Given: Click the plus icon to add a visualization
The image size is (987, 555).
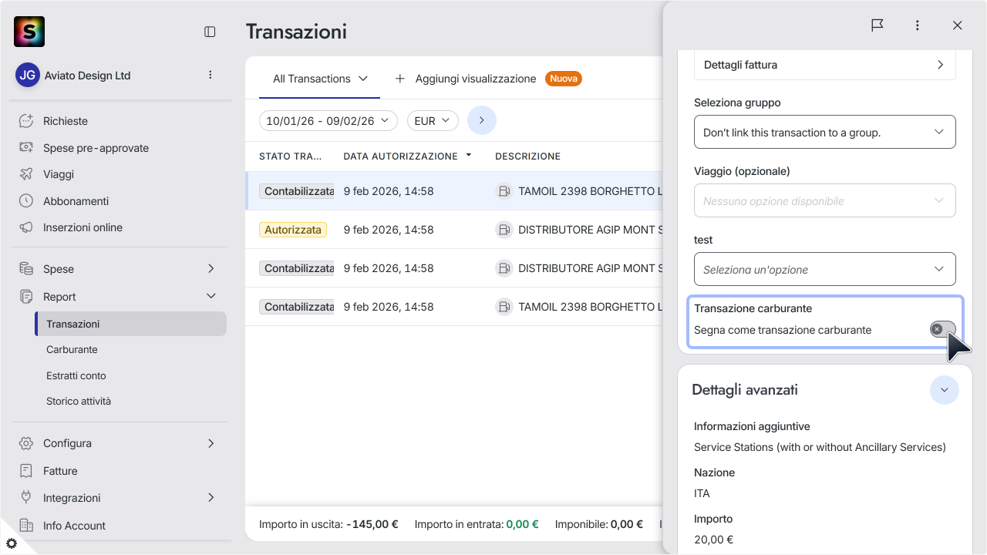Looking at the screenshot, I should (399, 79).
